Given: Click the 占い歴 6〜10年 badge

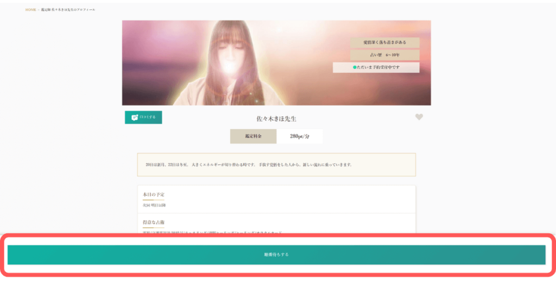Looking at the screenshot, I should 384,55.
